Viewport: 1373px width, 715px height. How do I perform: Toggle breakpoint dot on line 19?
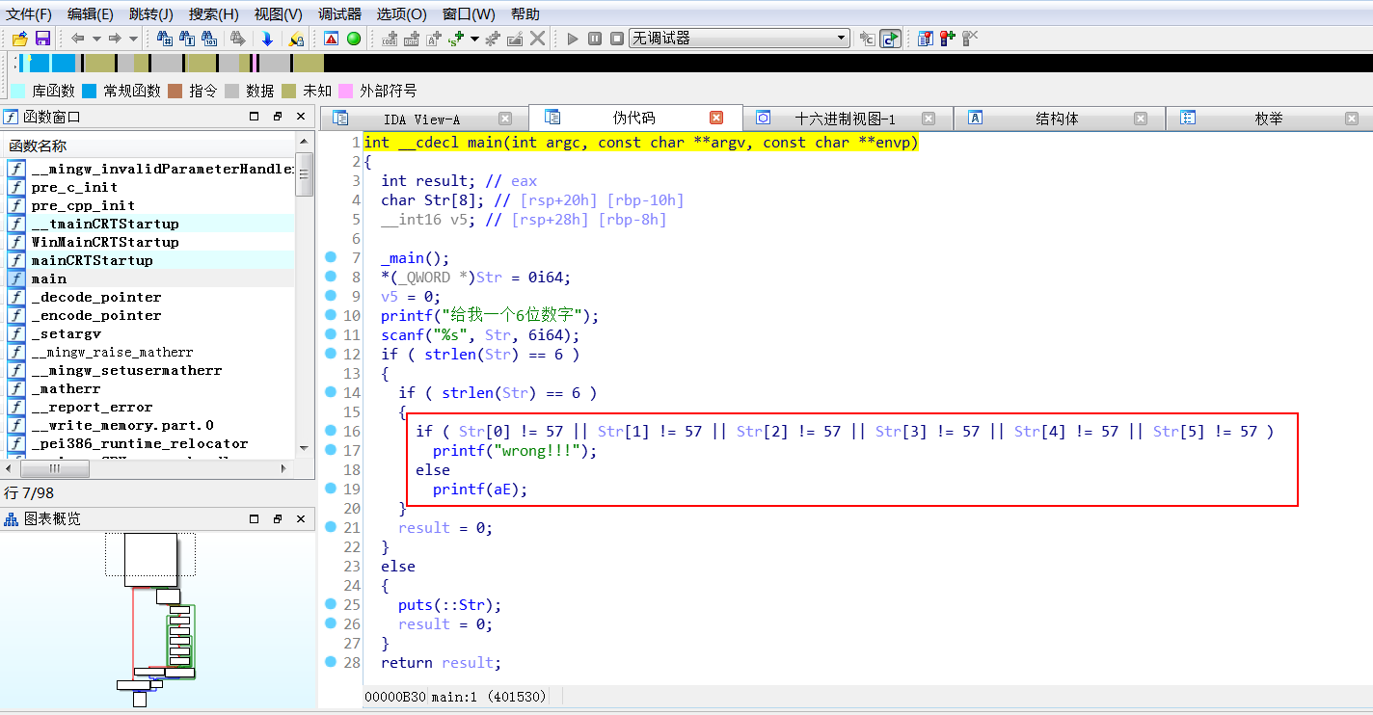coord(331,489)
